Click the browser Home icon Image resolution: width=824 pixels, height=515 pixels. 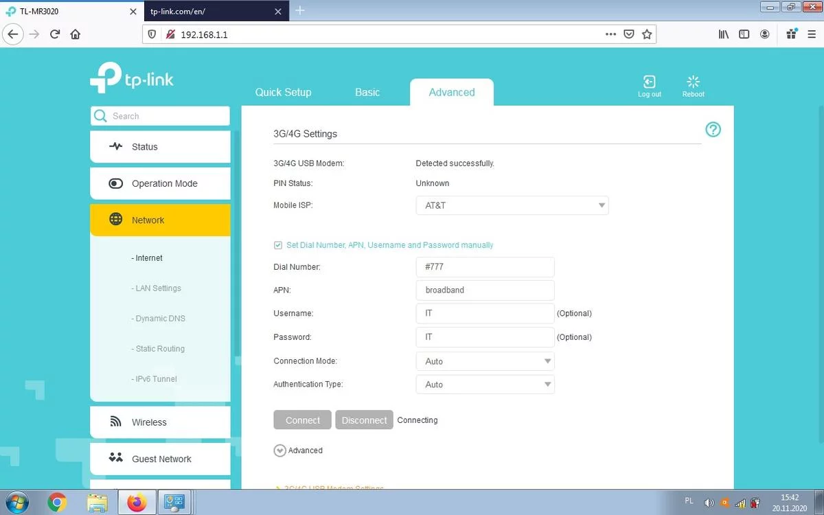tap(76, 34)
